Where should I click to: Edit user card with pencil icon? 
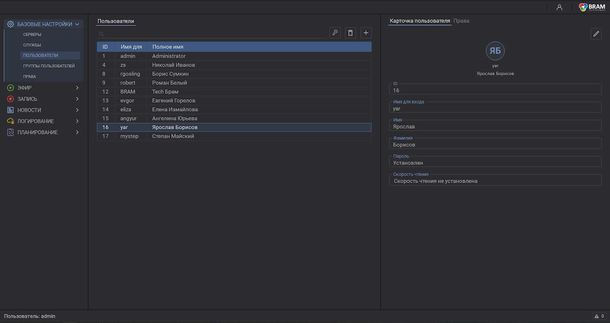coord(596,34)
